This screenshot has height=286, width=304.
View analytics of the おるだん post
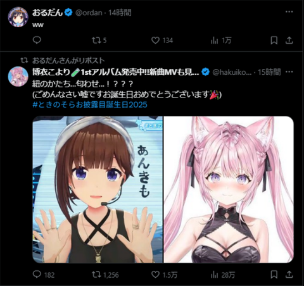pos(221,40)
